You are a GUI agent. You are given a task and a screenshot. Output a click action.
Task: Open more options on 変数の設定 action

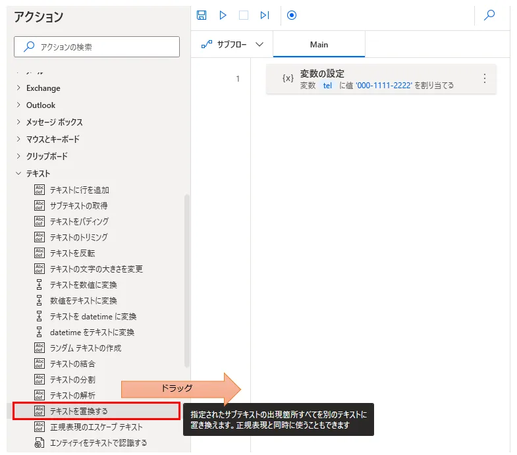pyautogui.click(x=485, y=78)
